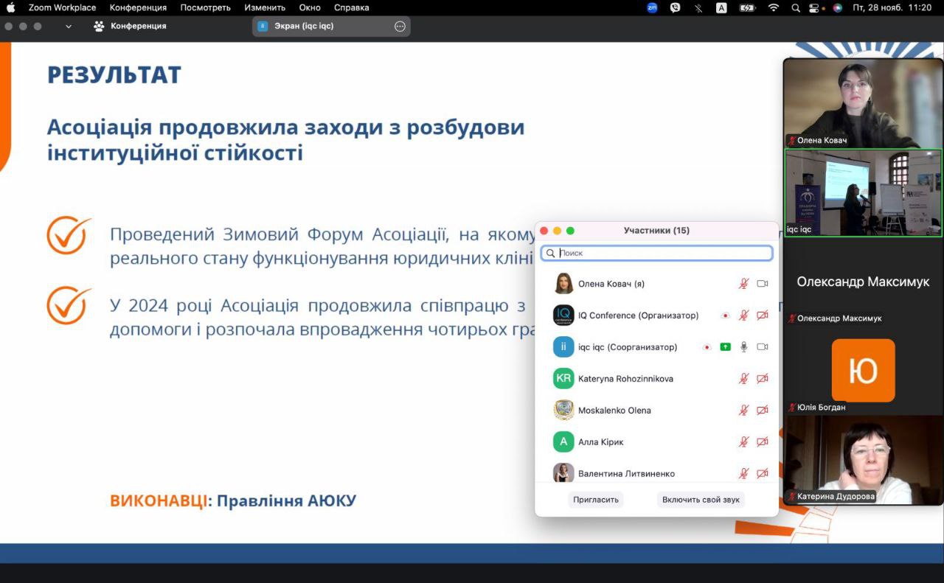Screen dimensions: 944x583
Task: Open the Wi-Fi status menu
Action: click(x=773, y=7)
